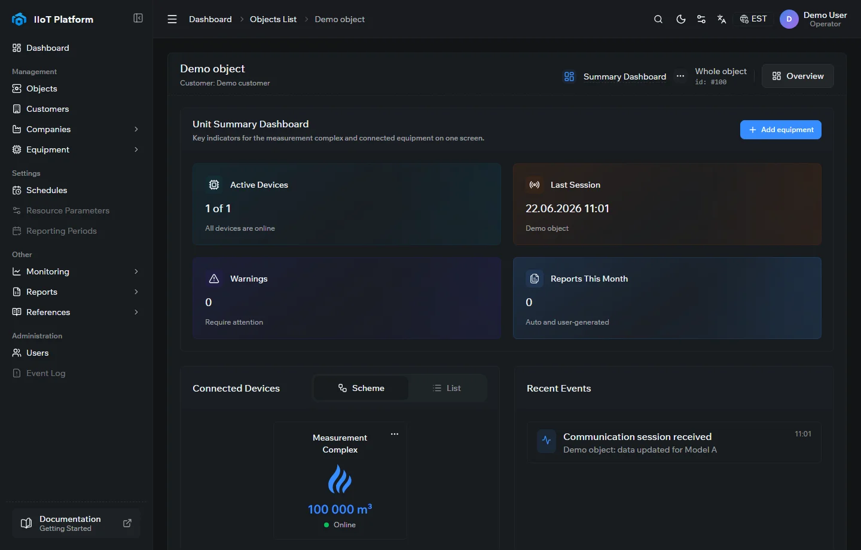Open Measurement Complex card options dots
Screen dimensions: 861x550
395,434
